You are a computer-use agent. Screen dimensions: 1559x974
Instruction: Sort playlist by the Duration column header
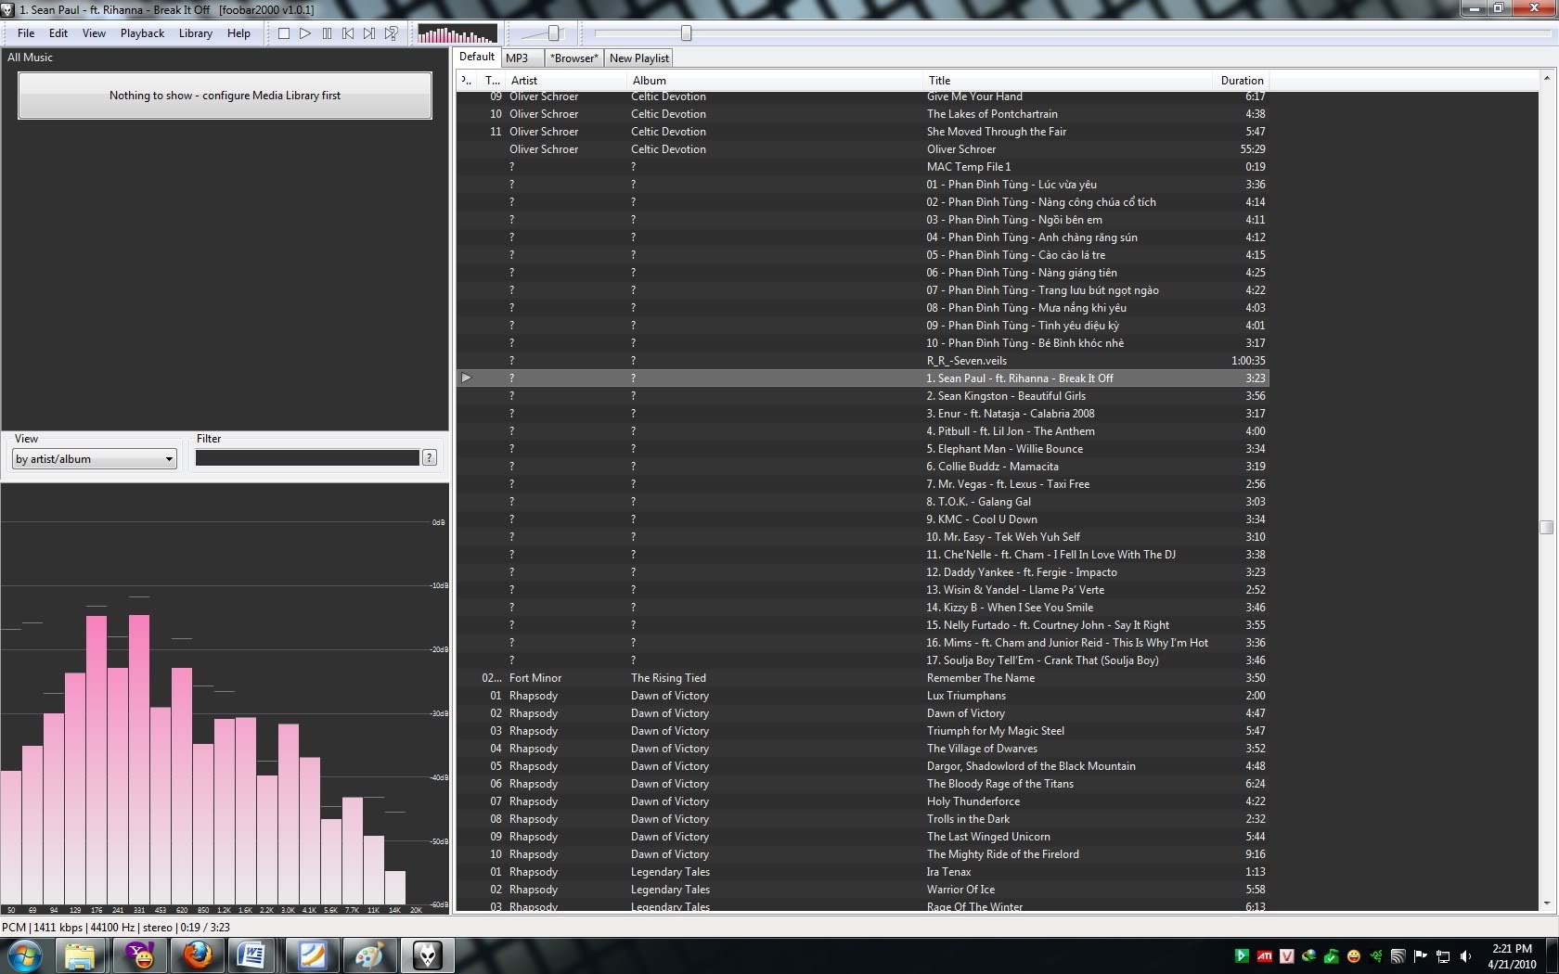(1242, 81)
